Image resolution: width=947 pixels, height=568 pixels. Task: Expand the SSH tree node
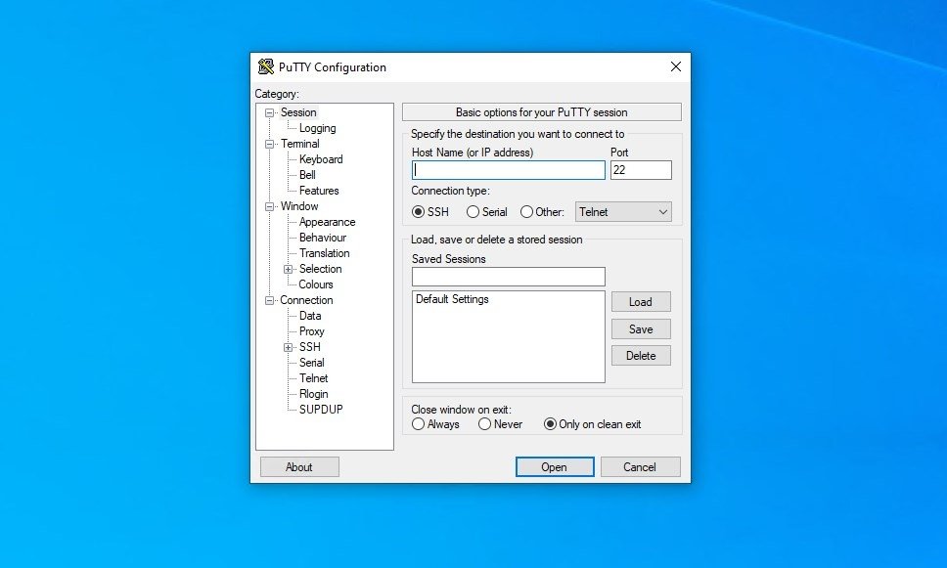point(288,348)
